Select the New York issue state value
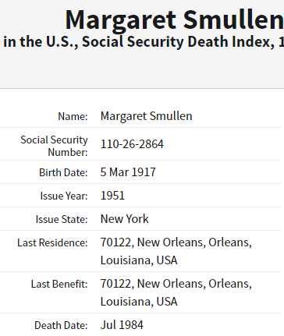The height and width of the screenshot is (336, 284). tap(125, 219)
